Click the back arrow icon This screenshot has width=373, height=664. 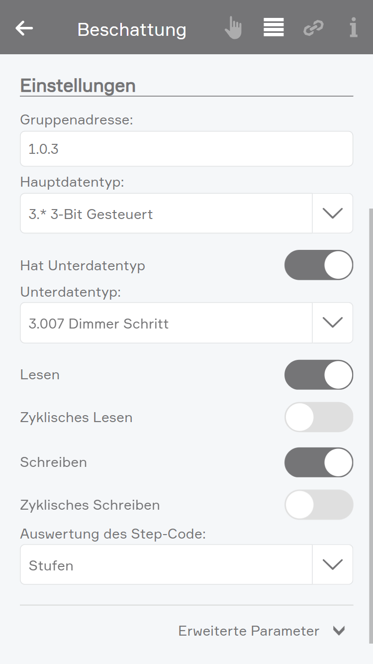(24, 28)
